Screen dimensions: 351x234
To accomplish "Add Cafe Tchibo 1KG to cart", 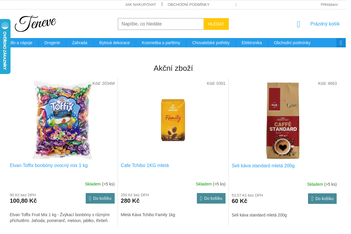I will (211, 198).
